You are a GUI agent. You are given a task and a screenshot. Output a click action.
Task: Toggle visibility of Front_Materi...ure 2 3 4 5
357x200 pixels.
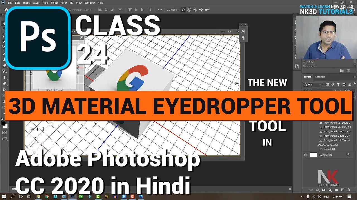pos(321,132)
